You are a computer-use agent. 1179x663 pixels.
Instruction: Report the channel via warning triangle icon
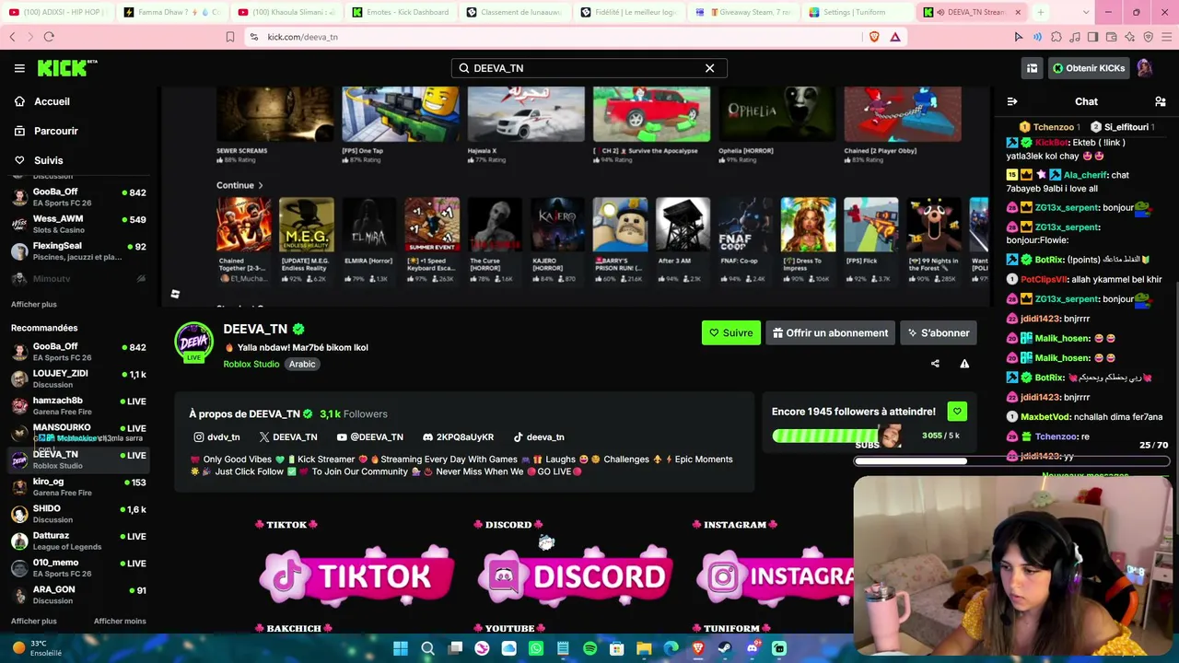point(964,364)
